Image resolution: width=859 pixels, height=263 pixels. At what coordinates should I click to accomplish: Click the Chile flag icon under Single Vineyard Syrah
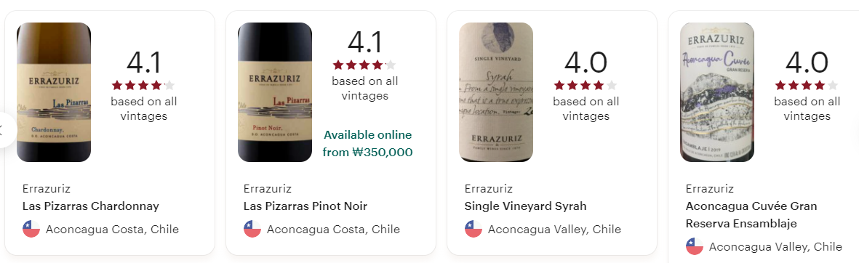point(474,229)
